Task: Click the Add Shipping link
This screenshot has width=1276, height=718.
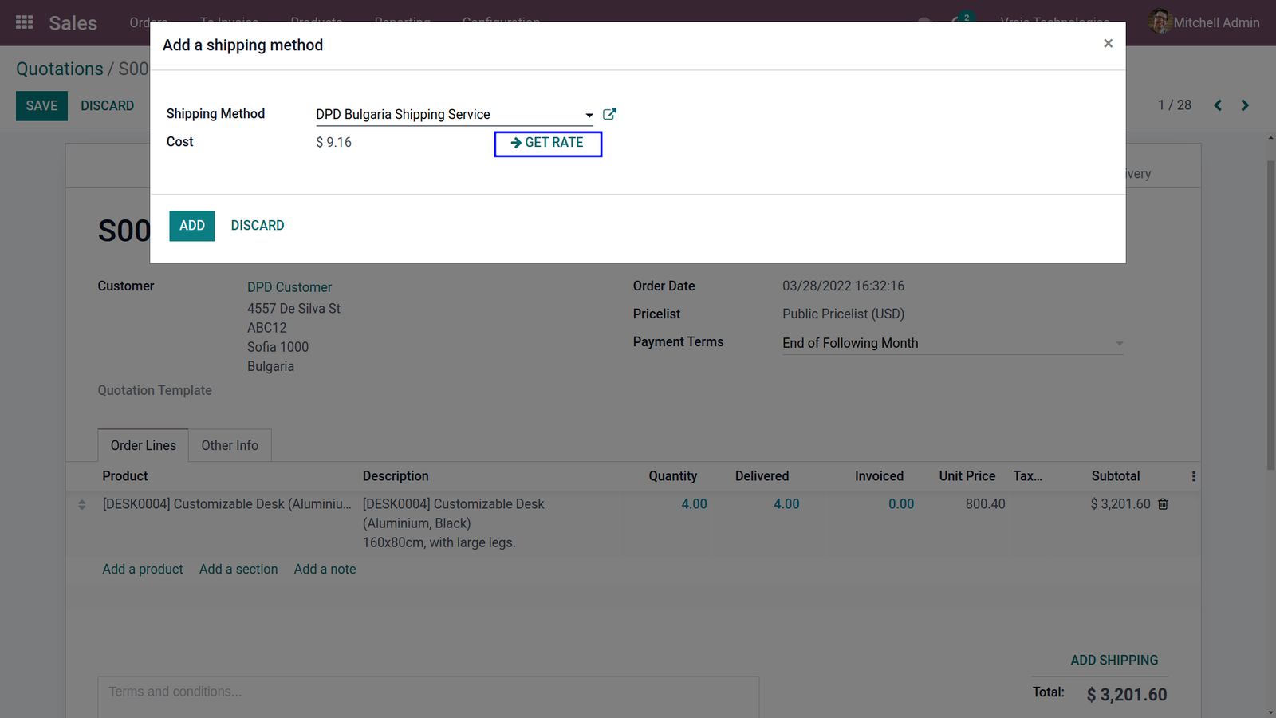Action: (1114, 661)
